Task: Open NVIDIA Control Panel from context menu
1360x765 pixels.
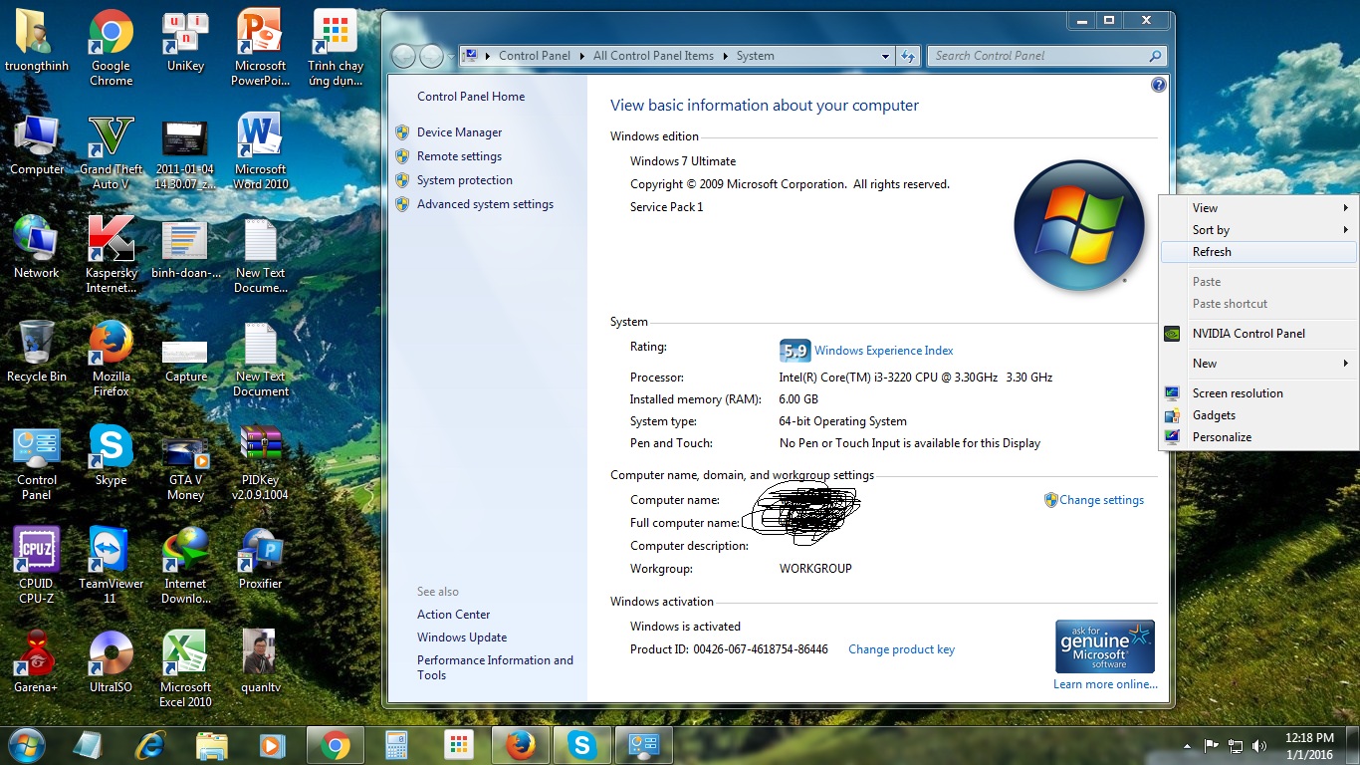Action: pos(1259,334)
